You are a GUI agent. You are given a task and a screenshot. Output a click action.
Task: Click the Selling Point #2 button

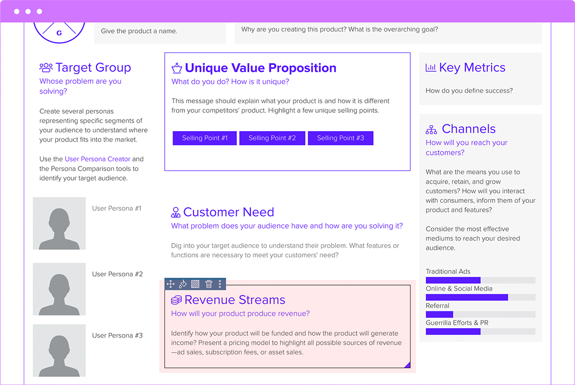pyautogui.click(x=272, y=138)
